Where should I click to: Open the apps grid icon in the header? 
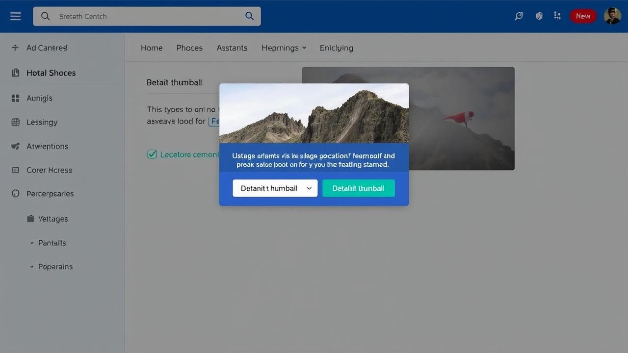[x=557, y=16]
